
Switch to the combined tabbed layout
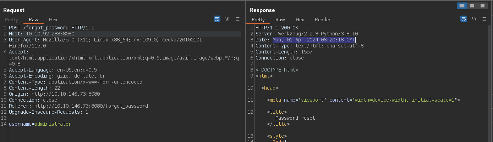click(482, 6)
